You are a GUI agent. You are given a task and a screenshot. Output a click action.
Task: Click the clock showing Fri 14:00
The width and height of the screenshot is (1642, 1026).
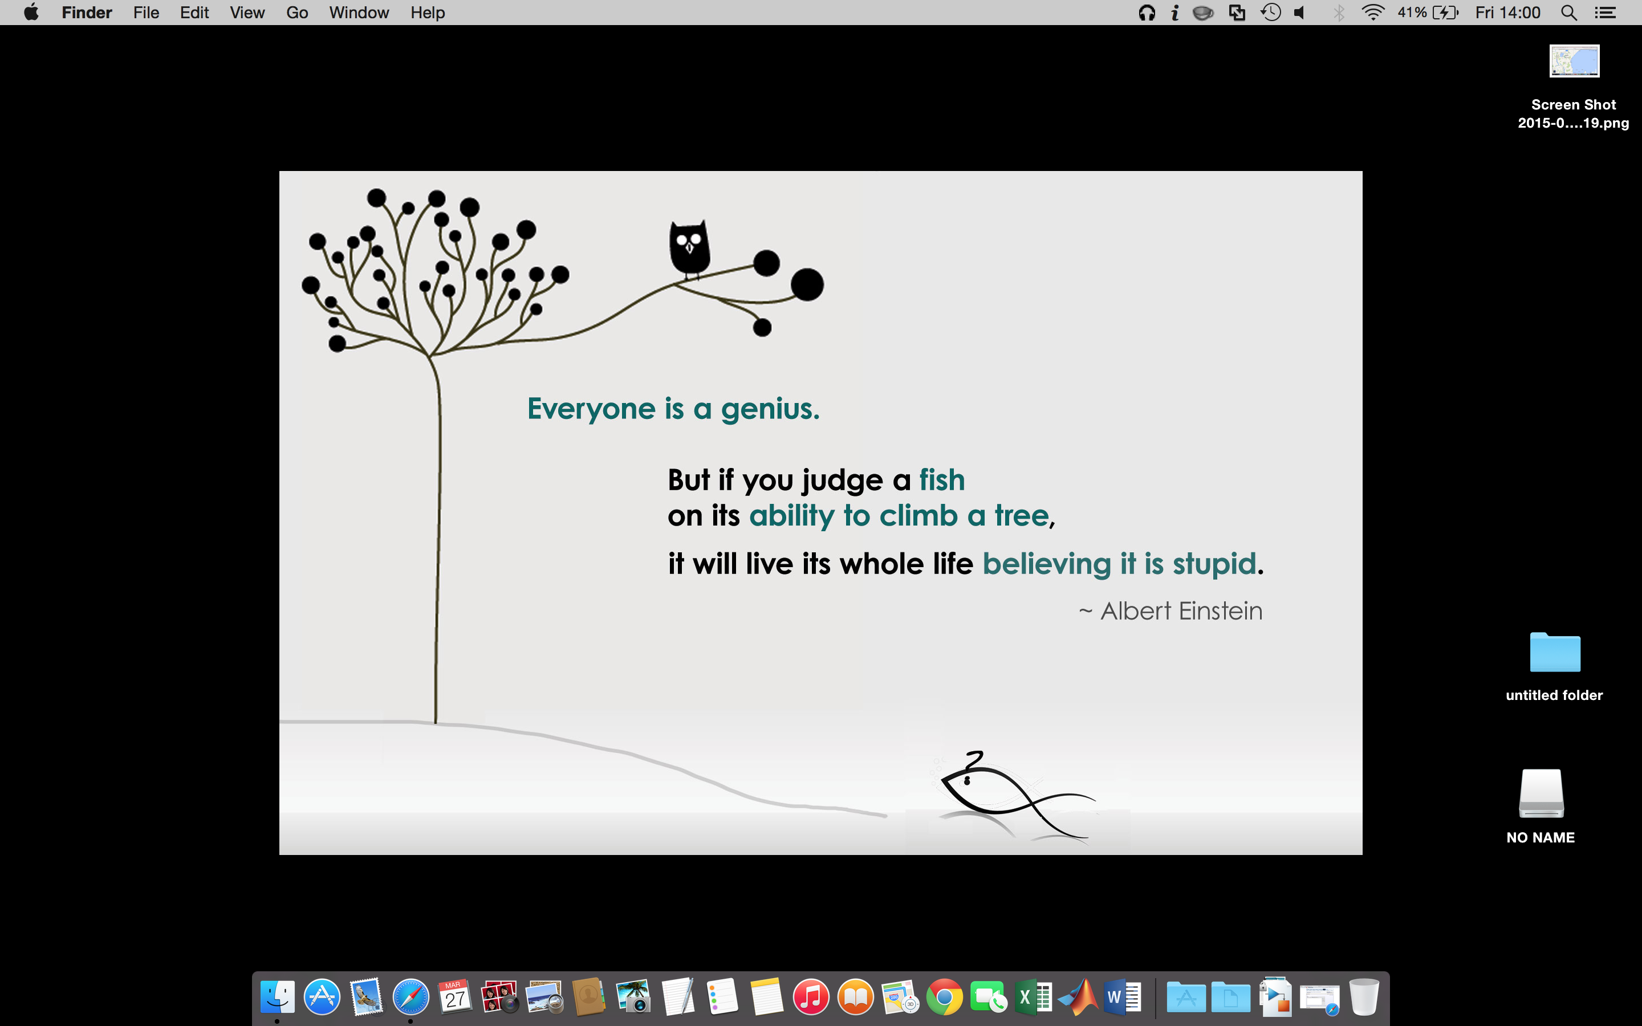tap(1507, 12)
